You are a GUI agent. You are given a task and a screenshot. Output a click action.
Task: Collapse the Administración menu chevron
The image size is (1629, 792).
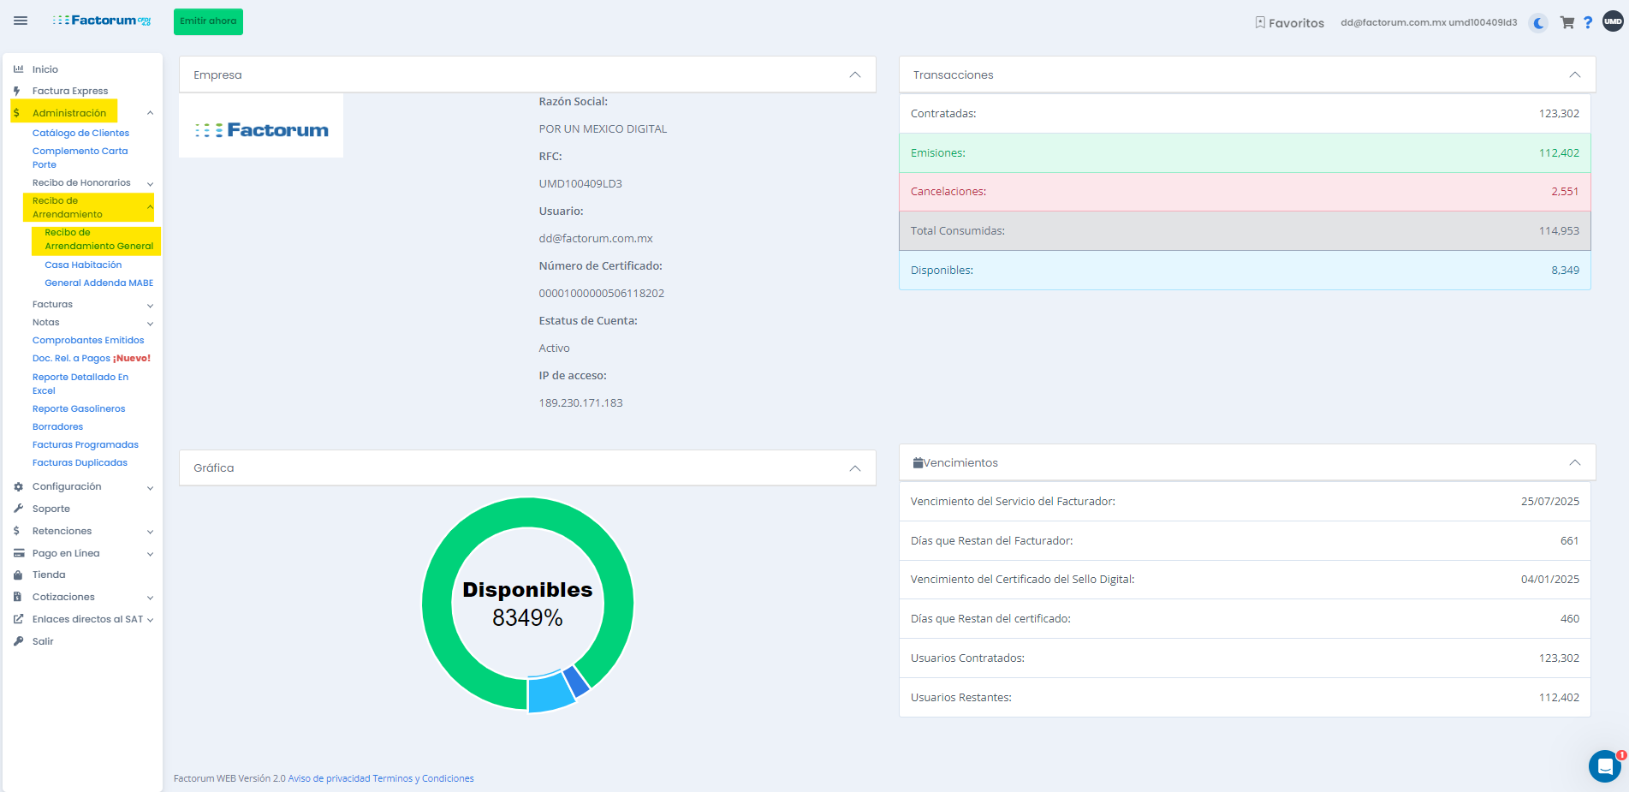pos(150,113)
